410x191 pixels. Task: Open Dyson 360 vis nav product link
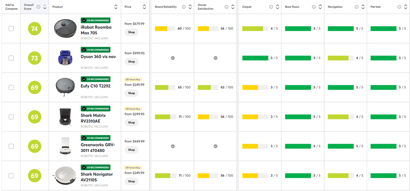pos(98,57)
